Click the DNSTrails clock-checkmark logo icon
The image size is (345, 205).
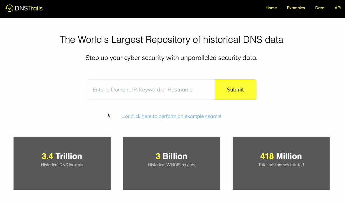point(9,8)
